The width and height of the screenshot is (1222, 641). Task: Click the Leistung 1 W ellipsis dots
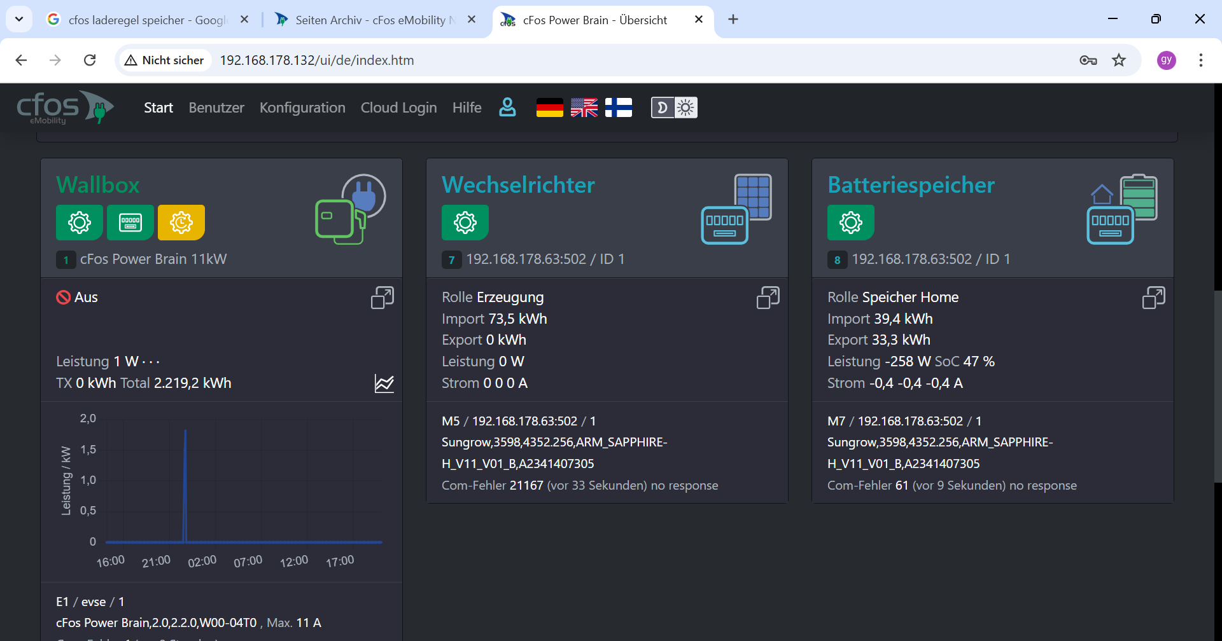click(151, 362)
